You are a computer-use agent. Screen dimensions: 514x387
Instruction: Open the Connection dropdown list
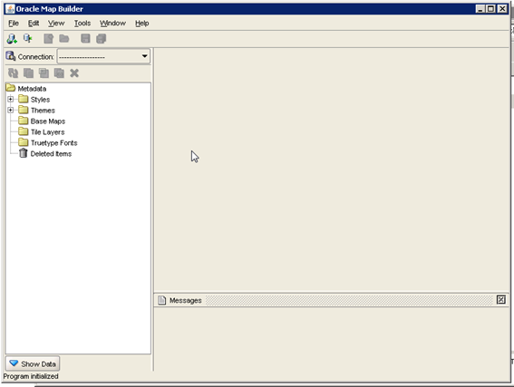click(144, 56)
